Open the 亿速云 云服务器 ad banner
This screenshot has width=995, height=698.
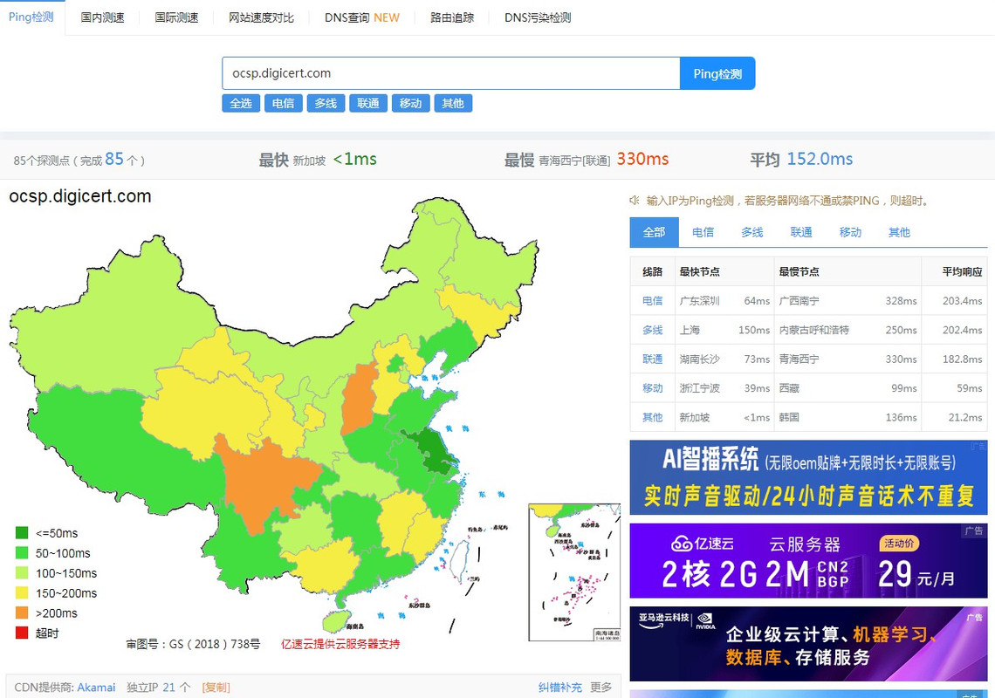coord(808,561)
